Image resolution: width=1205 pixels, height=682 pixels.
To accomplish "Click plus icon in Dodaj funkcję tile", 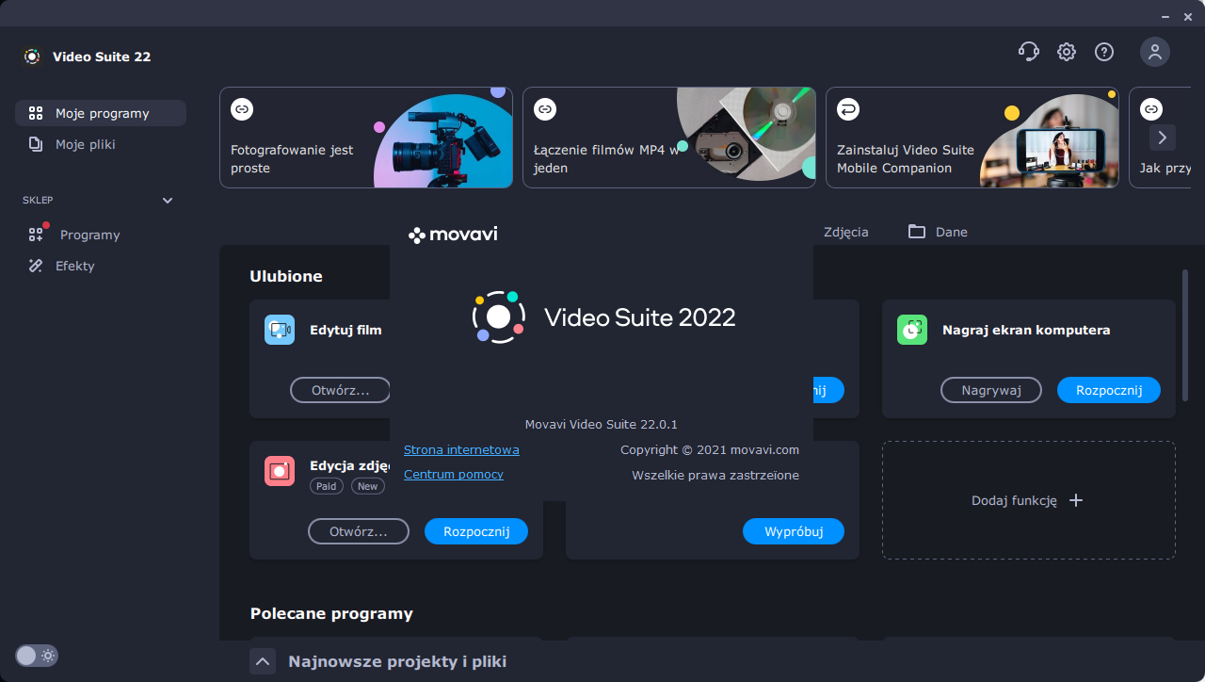I will click(1076, 500).
